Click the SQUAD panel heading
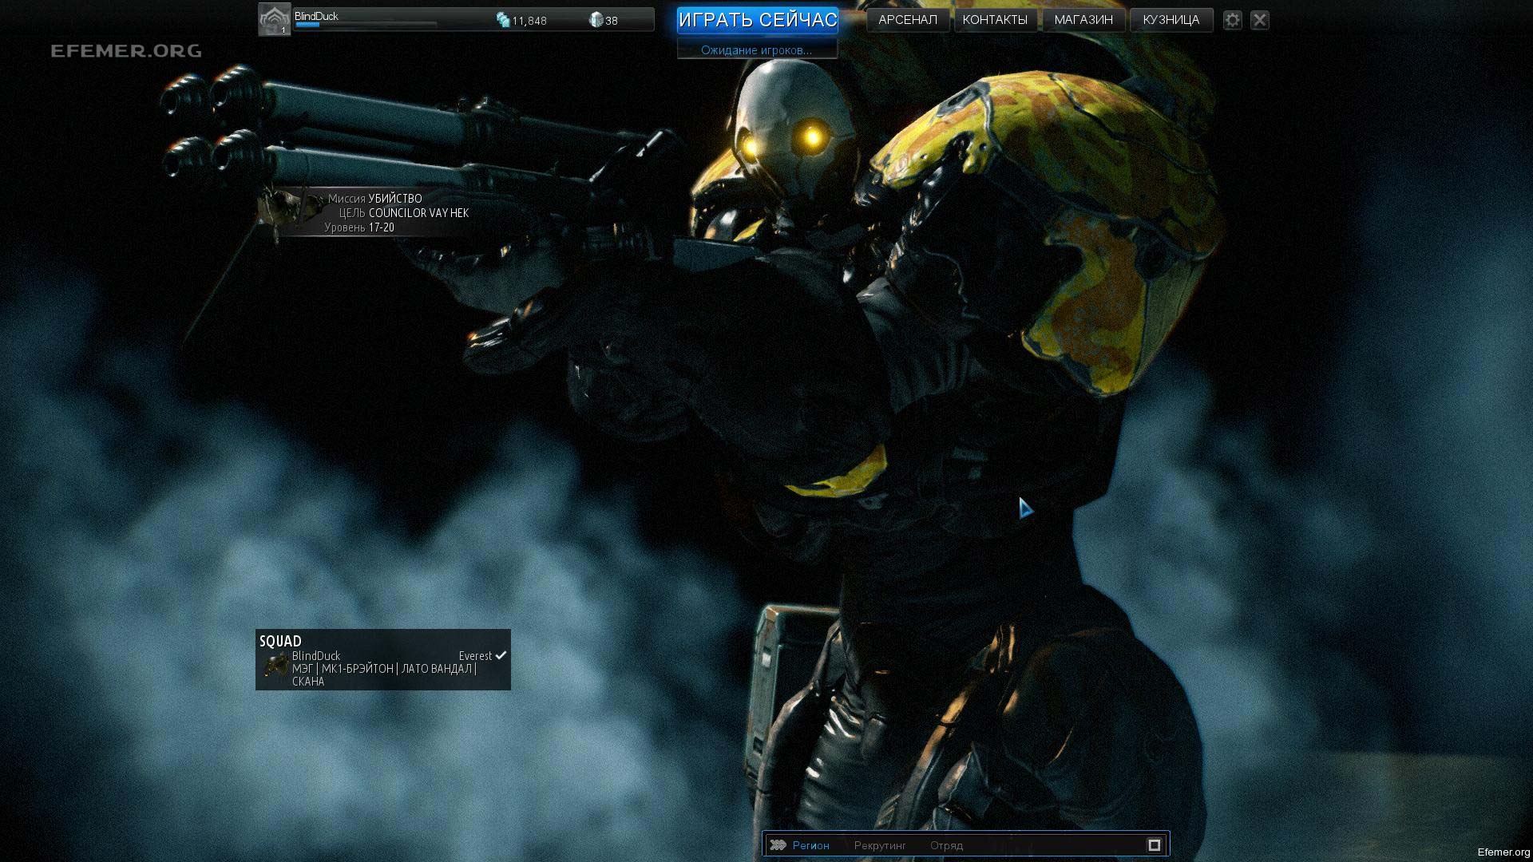This screenshot has width=1533, height=862. tap(280, 641)
